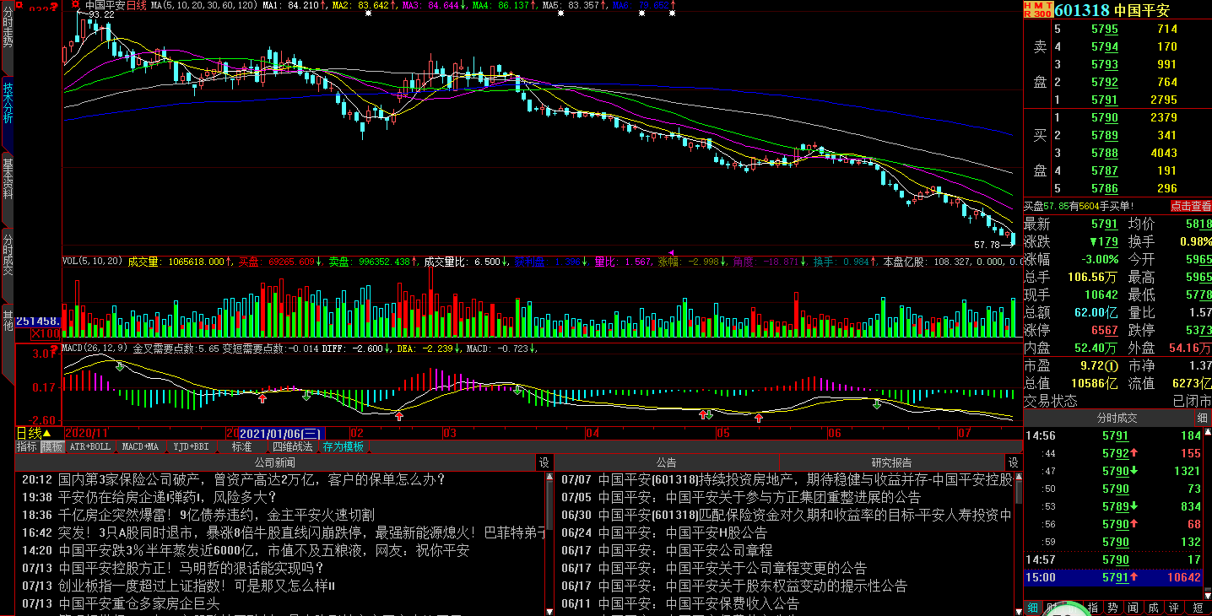1212x616 pixels.
Task: Open news 千亿房企突然爆雷
Action: click(x=216, y=515)
